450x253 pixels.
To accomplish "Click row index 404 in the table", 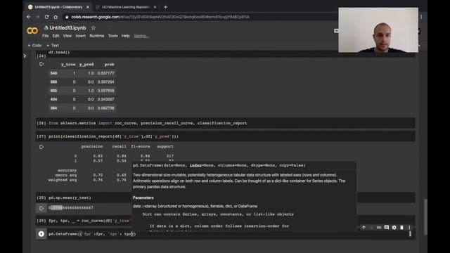I will [x=53, y=99].
